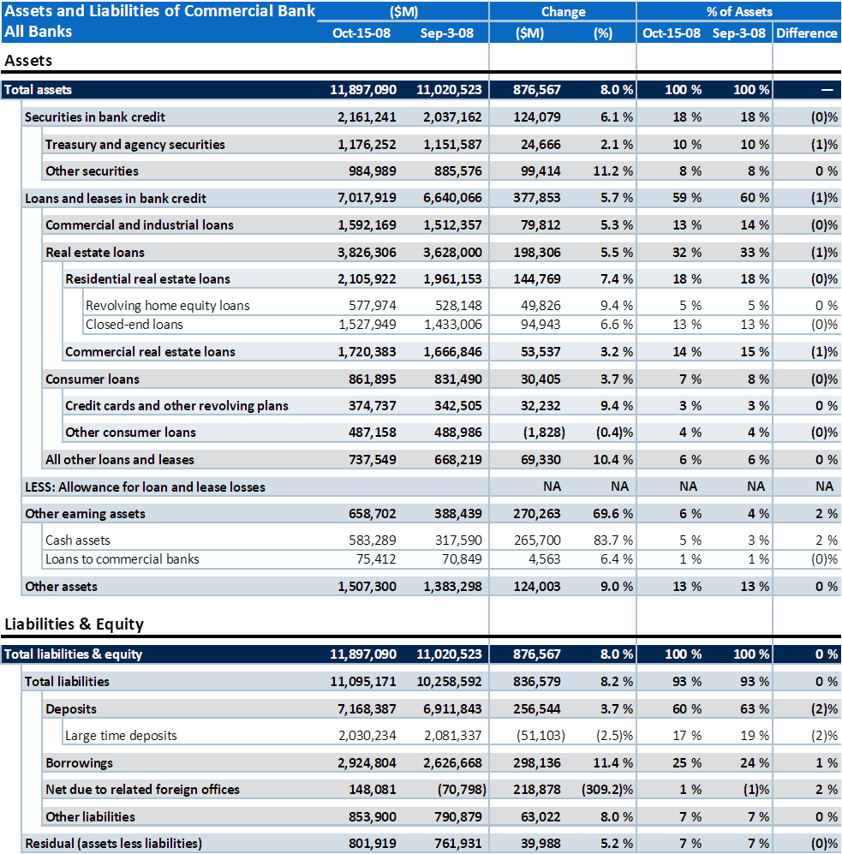Viewport: 842px width, 854px height.
Task: Select the change value 39,988
Action: pos(540,844)
